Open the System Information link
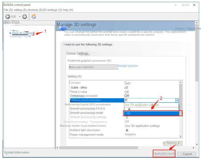201x159 pixels. click(x=17, y=152)
